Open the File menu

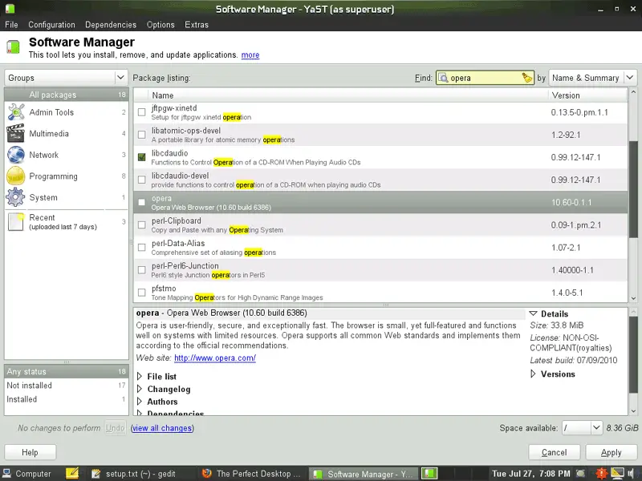(11, 25)
